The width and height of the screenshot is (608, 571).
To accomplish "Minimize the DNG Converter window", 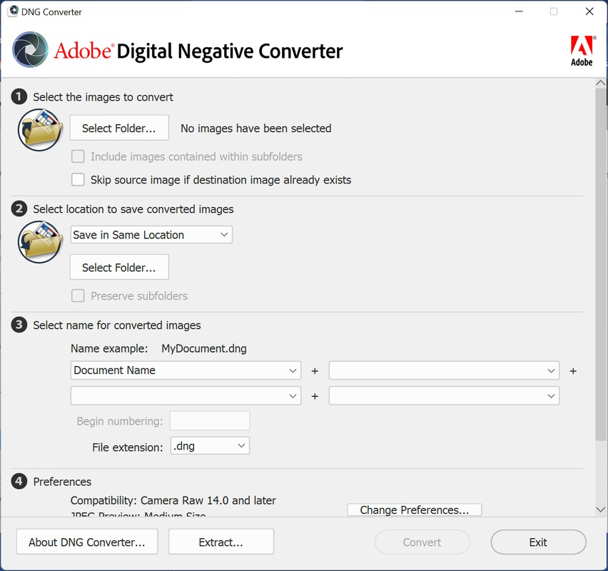I will pos(519,11).
